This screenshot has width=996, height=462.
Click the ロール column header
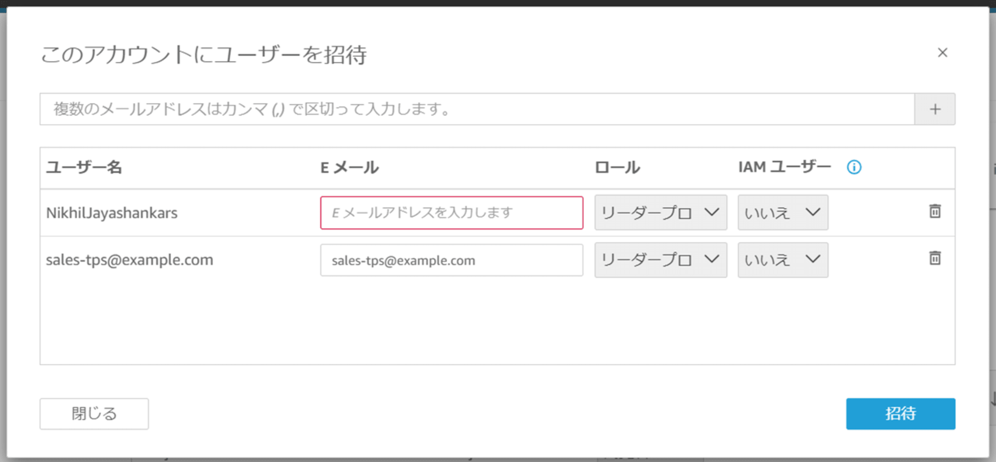coord(618,167)
